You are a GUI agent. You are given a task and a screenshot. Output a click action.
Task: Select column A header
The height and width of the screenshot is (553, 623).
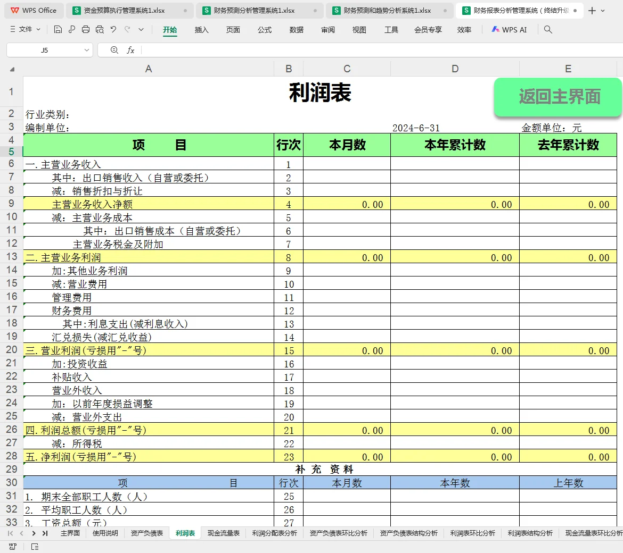tap(149, 69)
